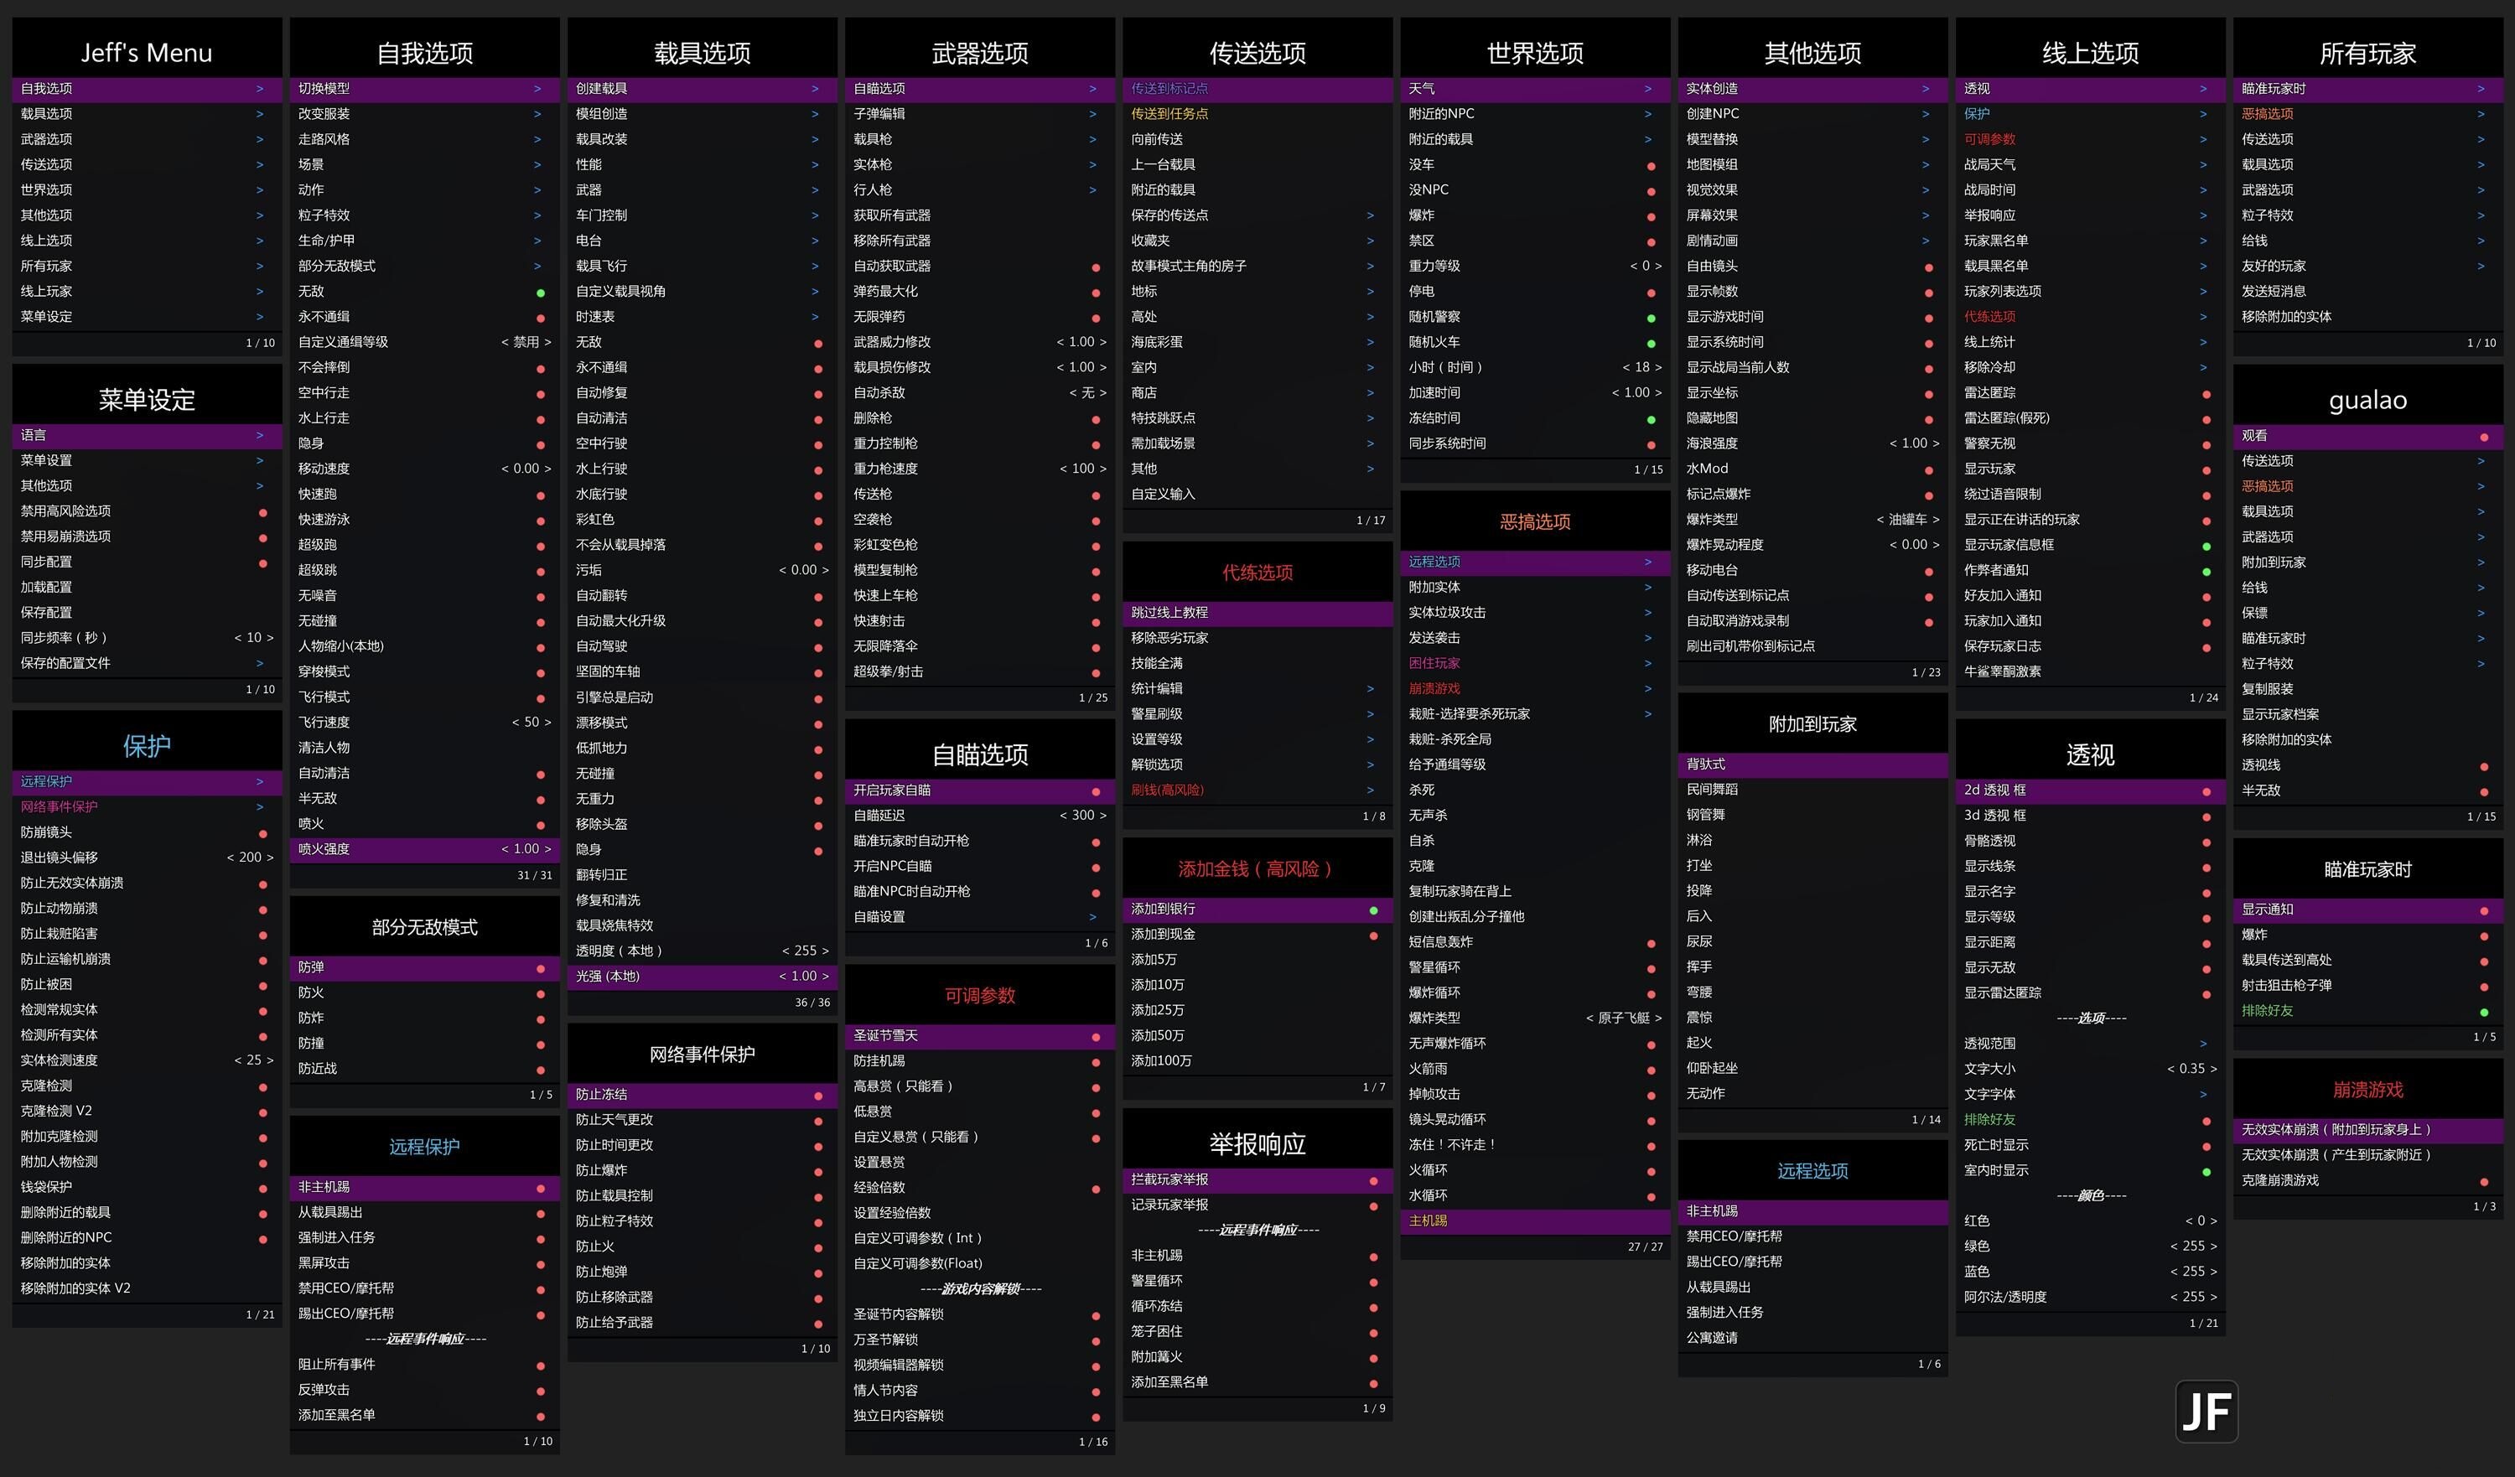
Task: Adjust 移动速度 value in 自我选项
Action: tap(526, 469)
